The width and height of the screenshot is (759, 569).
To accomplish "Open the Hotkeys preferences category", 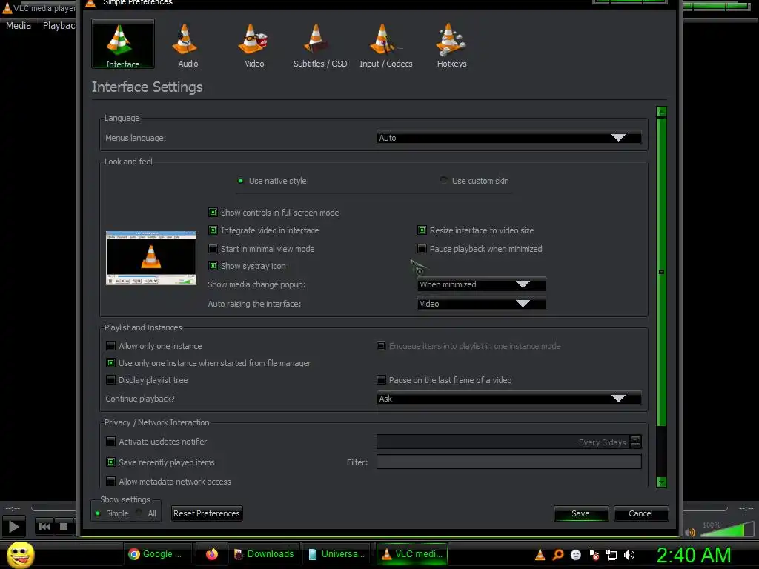I will (x=451, y=45).
